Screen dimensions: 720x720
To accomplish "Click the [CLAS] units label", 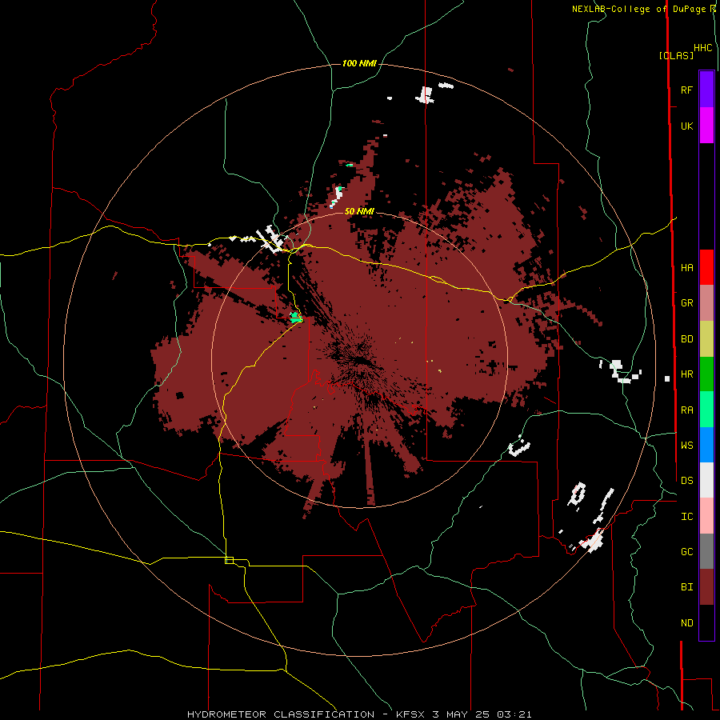I will pos(676,55).
